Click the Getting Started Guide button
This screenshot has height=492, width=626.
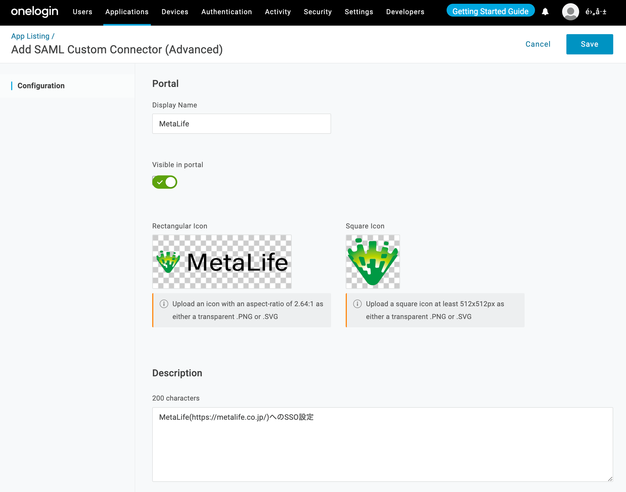[x=490, y=11]
